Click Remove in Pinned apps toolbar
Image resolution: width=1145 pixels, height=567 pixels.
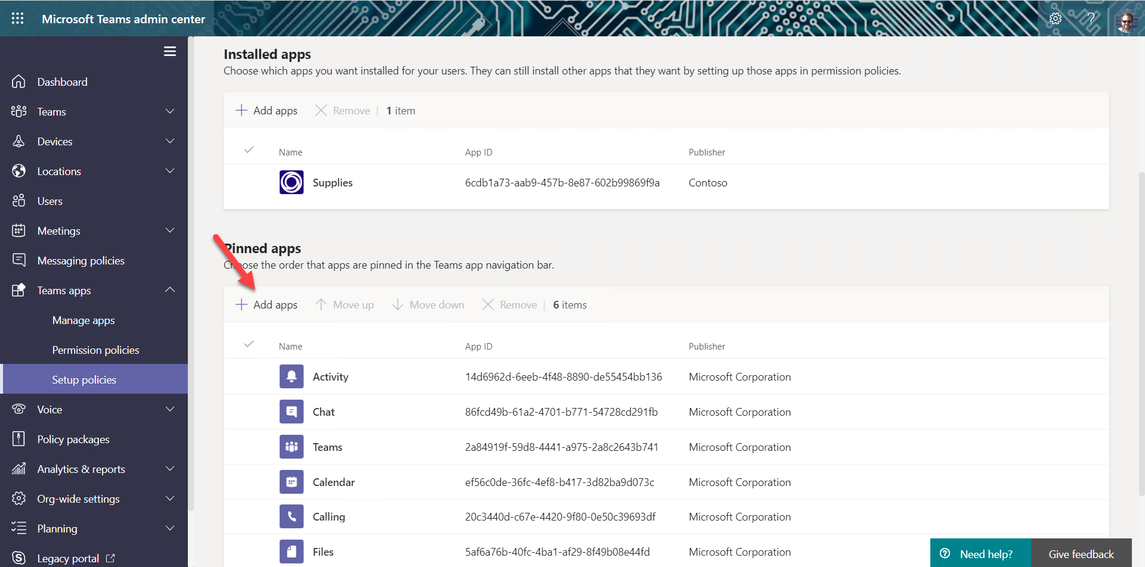[509, 305]
